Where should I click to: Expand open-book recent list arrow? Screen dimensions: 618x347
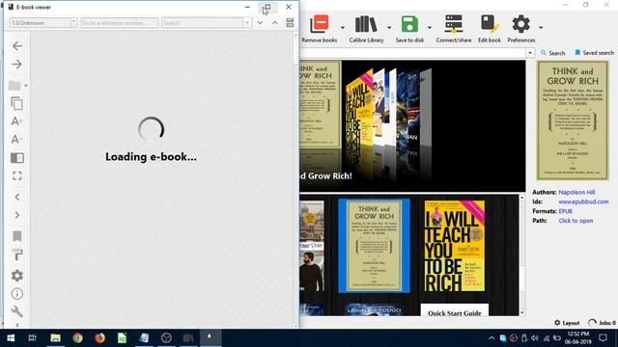point(26,86)
